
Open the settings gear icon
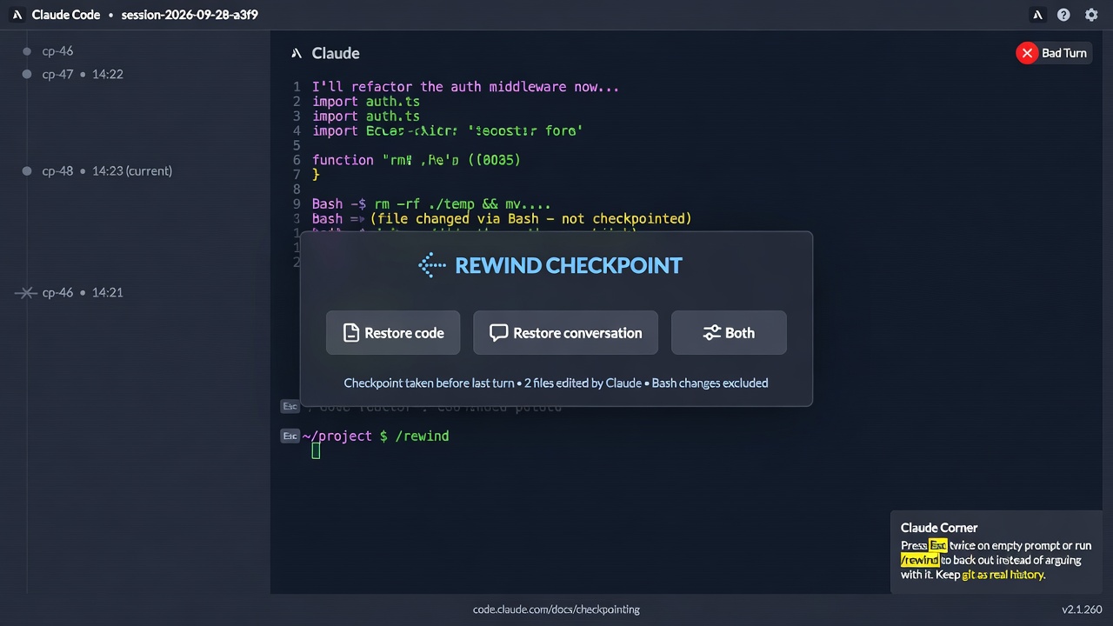click(x=1091, y=15)
